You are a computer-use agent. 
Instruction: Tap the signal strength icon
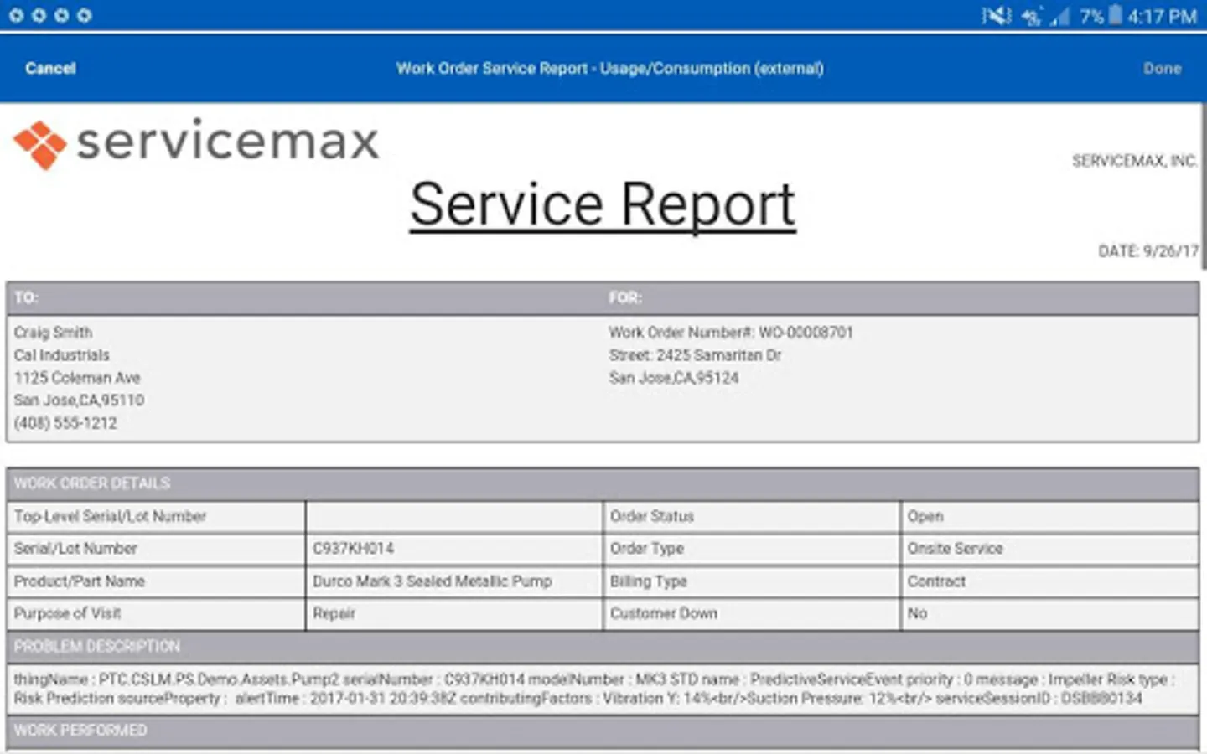pos(1061,16)
